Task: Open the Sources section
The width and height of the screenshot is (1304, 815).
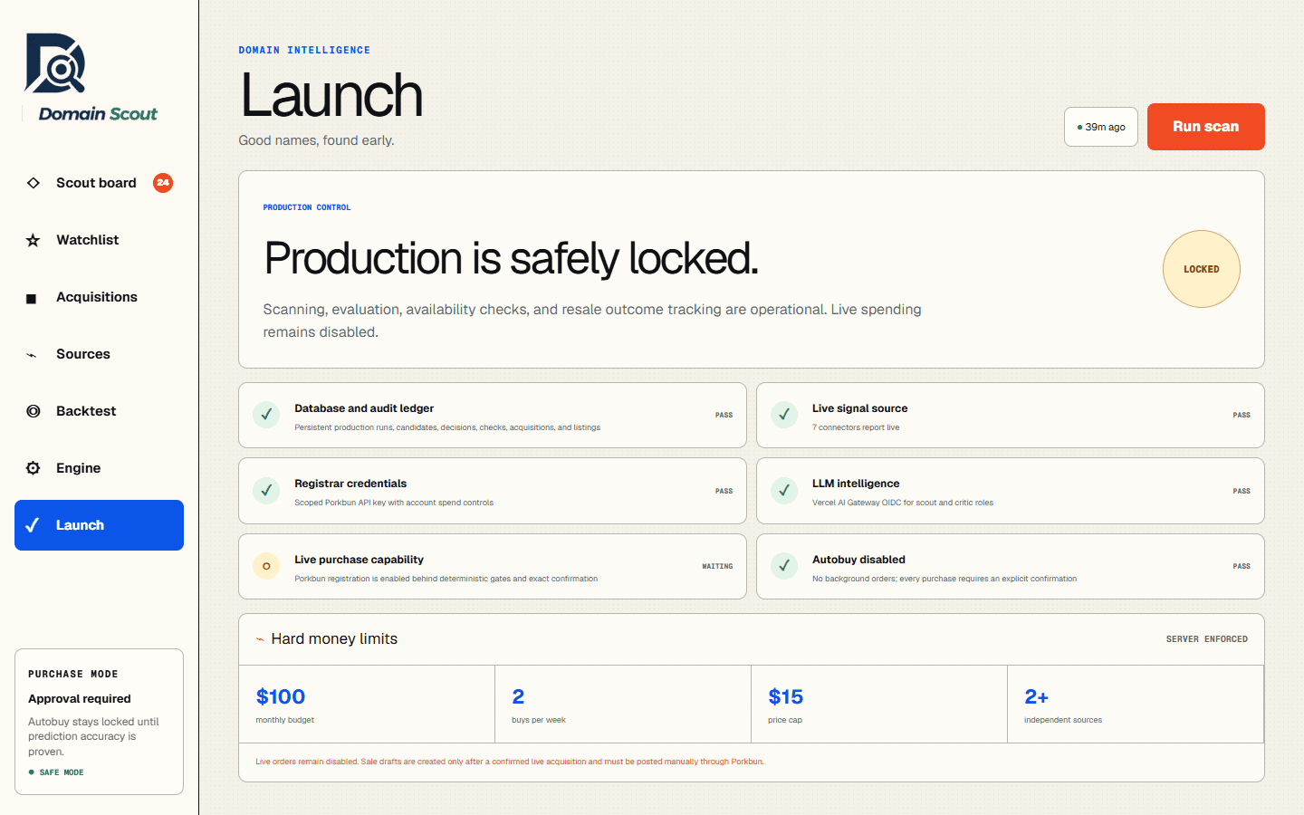Action: pos(99,354)
